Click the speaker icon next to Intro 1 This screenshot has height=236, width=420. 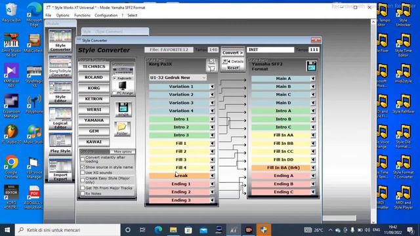tap(212, 119)
